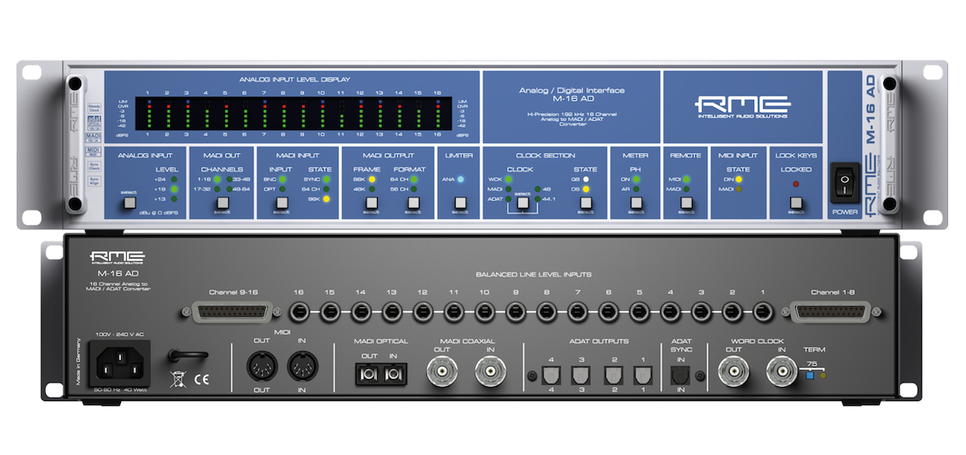Click the BNC input LED

tap(281, 179)
